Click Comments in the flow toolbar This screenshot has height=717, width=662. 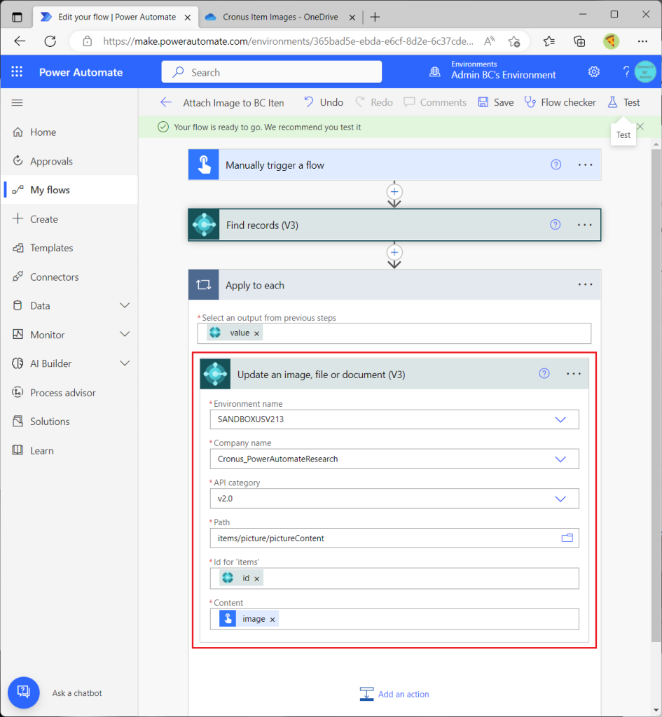click(x=435, y=102)
